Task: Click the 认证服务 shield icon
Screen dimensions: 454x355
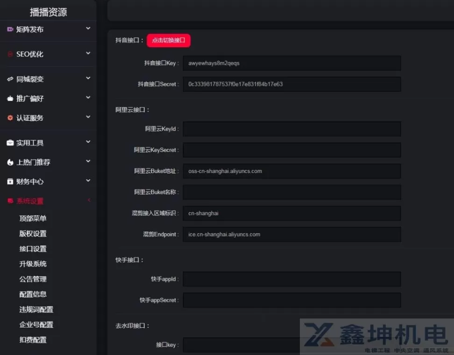Action: pos(10,118)
